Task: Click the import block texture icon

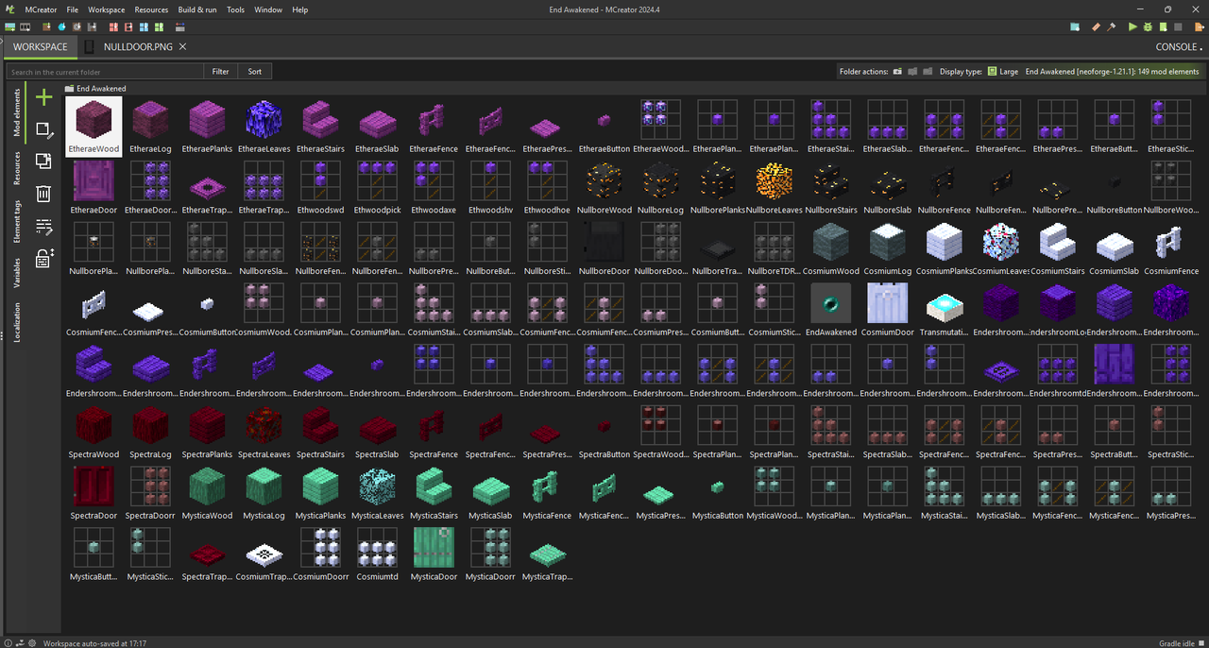Action: 46,26
